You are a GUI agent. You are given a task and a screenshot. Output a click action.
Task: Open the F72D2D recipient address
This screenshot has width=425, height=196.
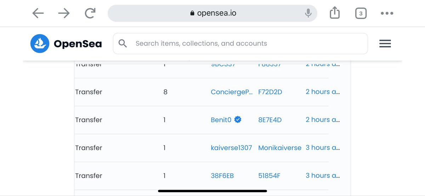tap(270, 92)
